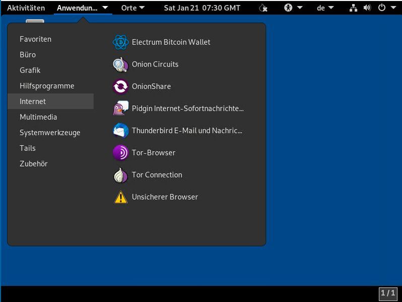402x302 pixels.
Task: Open the Tor status onion icon in top bar
Action: pyautogui.click(x=263, y=8)
